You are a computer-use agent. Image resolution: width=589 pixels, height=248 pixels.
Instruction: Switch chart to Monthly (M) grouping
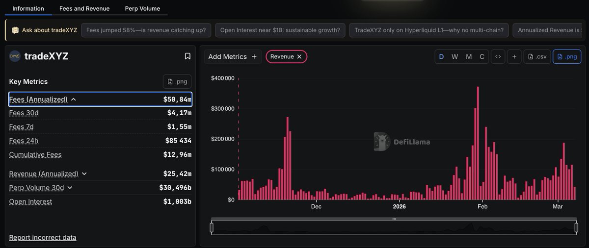click(469, 57)
